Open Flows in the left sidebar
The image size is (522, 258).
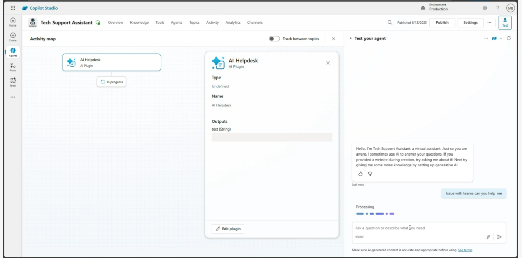point(13,67)
